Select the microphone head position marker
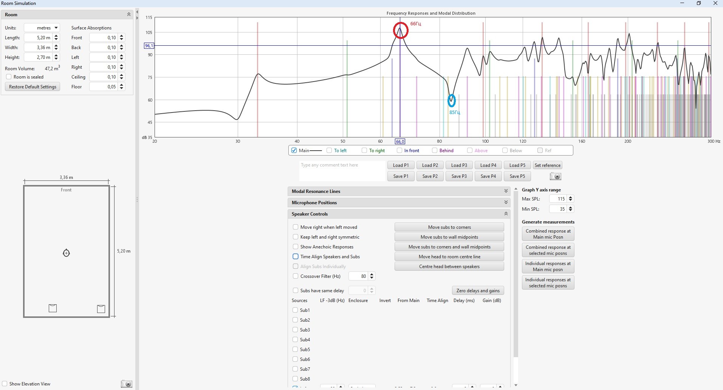Viewport: 723px width, 390px height. click(x=66, y=253)
